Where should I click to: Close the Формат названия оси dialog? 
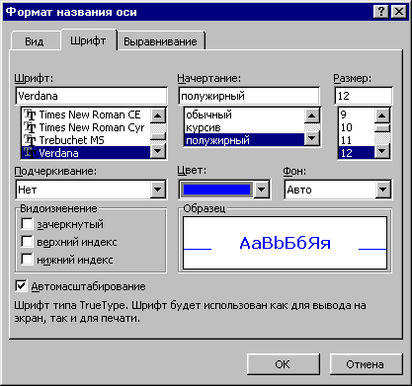point(399,12)
